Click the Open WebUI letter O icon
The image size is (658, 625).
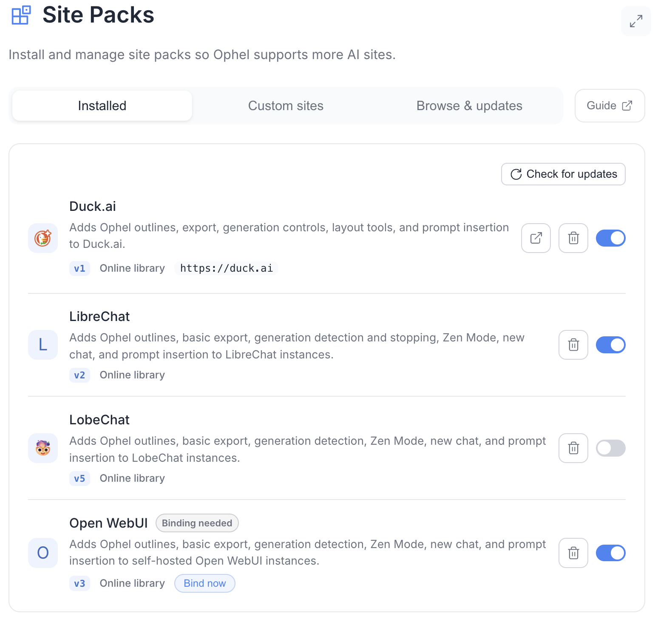tap(43, 553)
